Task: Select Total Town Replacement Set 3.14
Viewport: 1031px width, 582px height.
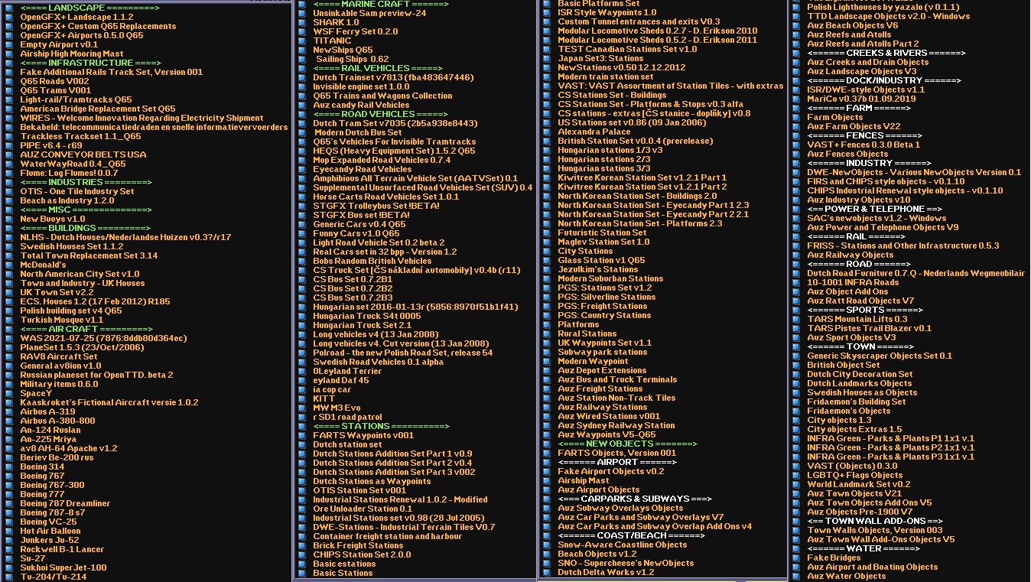Action: [x=89, y=255]
